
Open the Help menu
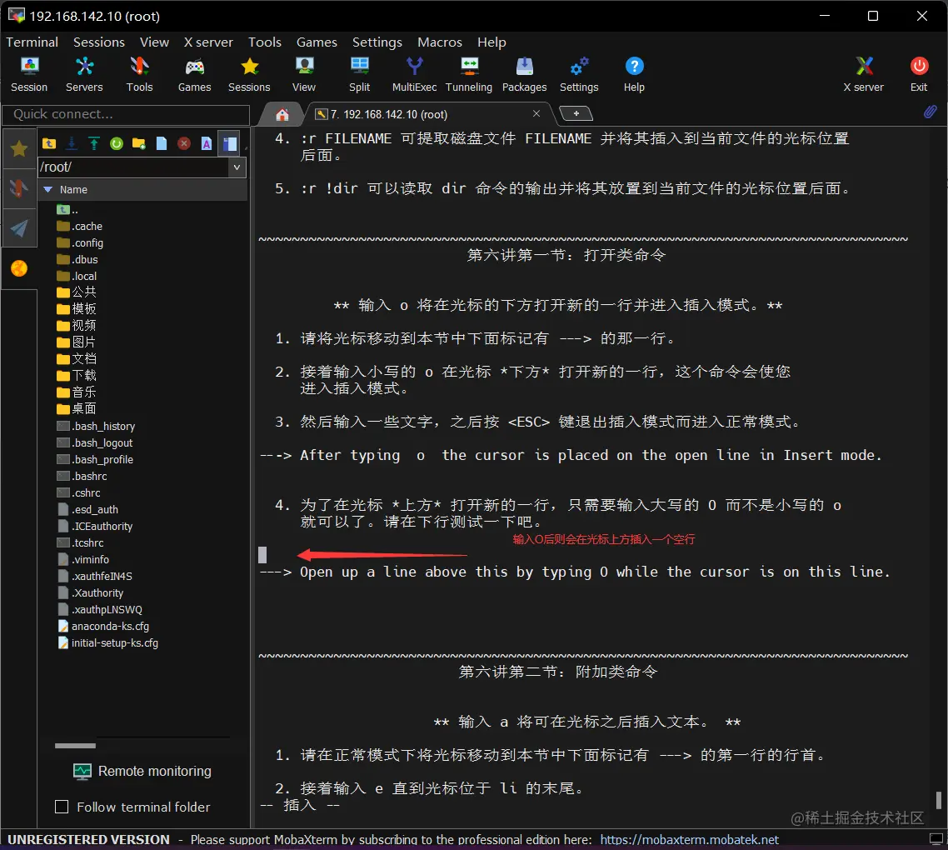pos(491,42)
